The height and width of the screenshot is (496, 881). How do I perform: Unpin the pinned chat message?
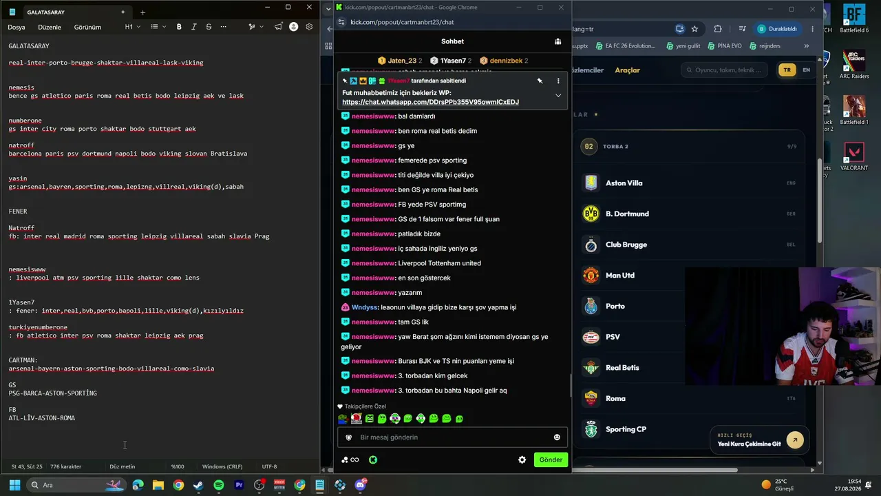(540, 81)
